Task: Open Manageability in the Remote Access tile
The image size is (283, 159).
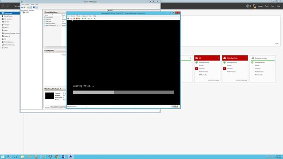Action: pos(260,62)
